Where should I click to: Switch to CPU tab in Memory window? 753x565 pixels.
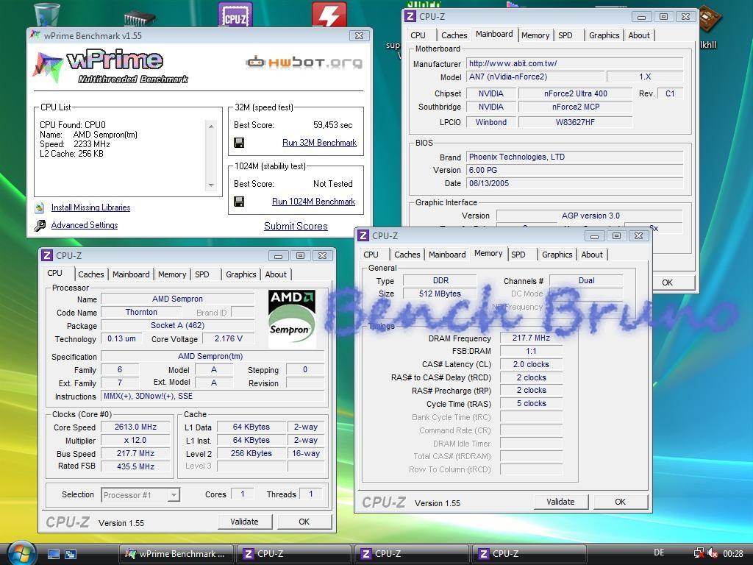[x=371, y=254]
